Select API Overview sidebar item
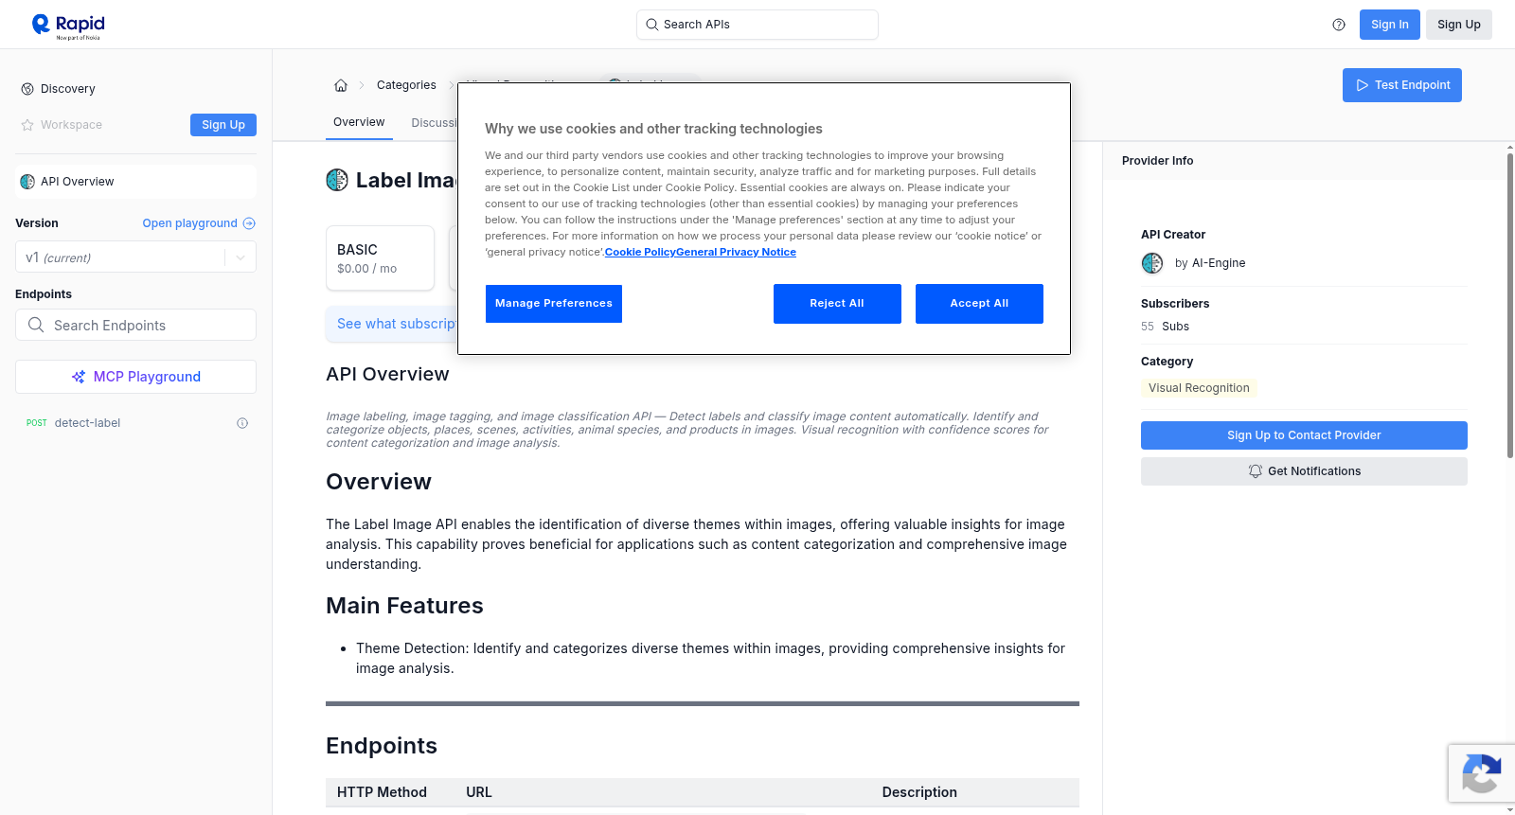Screen dimensions: 1515x815 pos(135,182)
